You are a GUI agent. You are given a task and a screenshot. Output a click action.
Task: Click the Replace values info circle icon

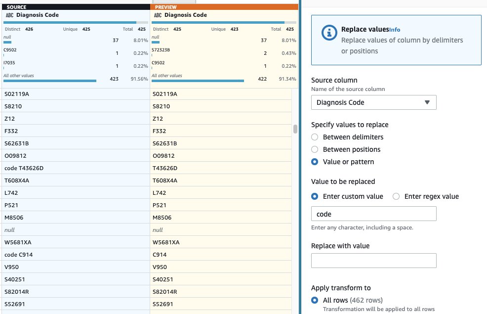(329, 32)
